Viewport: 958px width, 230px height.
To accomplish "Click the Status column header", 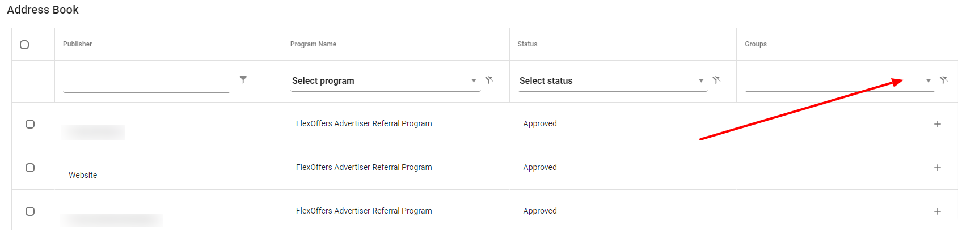I will click(527, 44).
